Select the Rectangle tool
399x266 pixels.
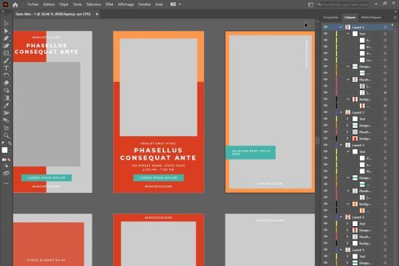6,53
